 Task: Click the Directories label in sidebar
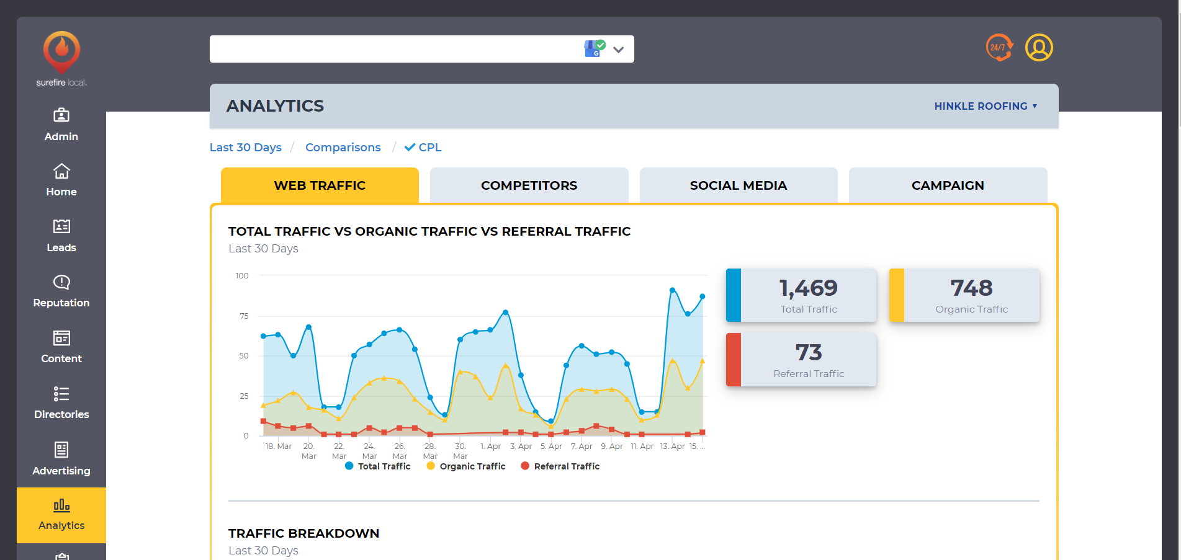[x=61, y=414]
